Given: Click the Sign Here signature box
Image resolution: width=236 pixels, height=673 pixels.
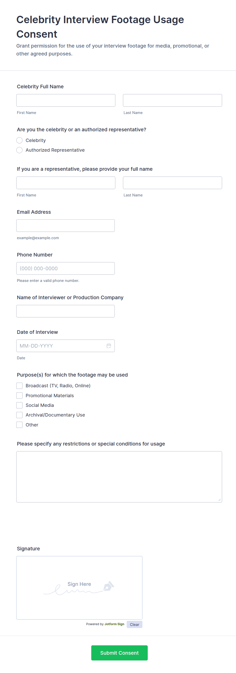Looking at the screenshot, I should (79, 587).
